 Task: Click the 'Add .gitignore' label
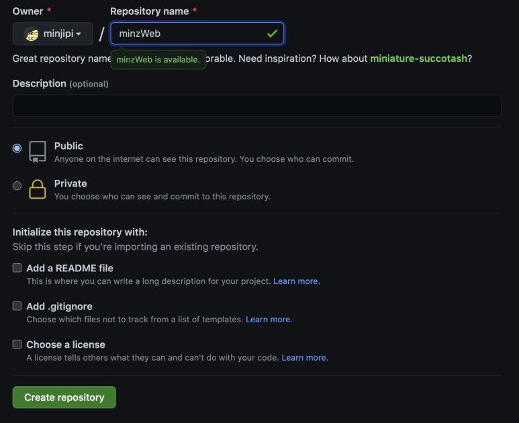coord(60,306)
